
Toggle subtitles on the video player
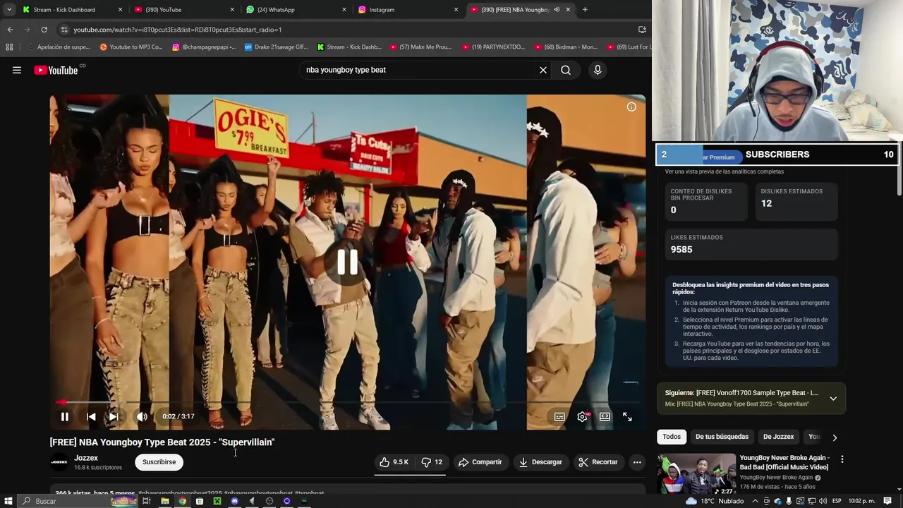pos(559,417)
